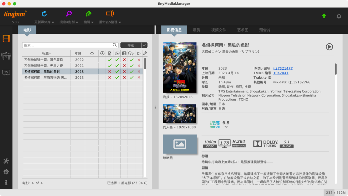Screen dimensions: 348x196
Task: Click the H.264 codec logo
Action: point(239,144)
